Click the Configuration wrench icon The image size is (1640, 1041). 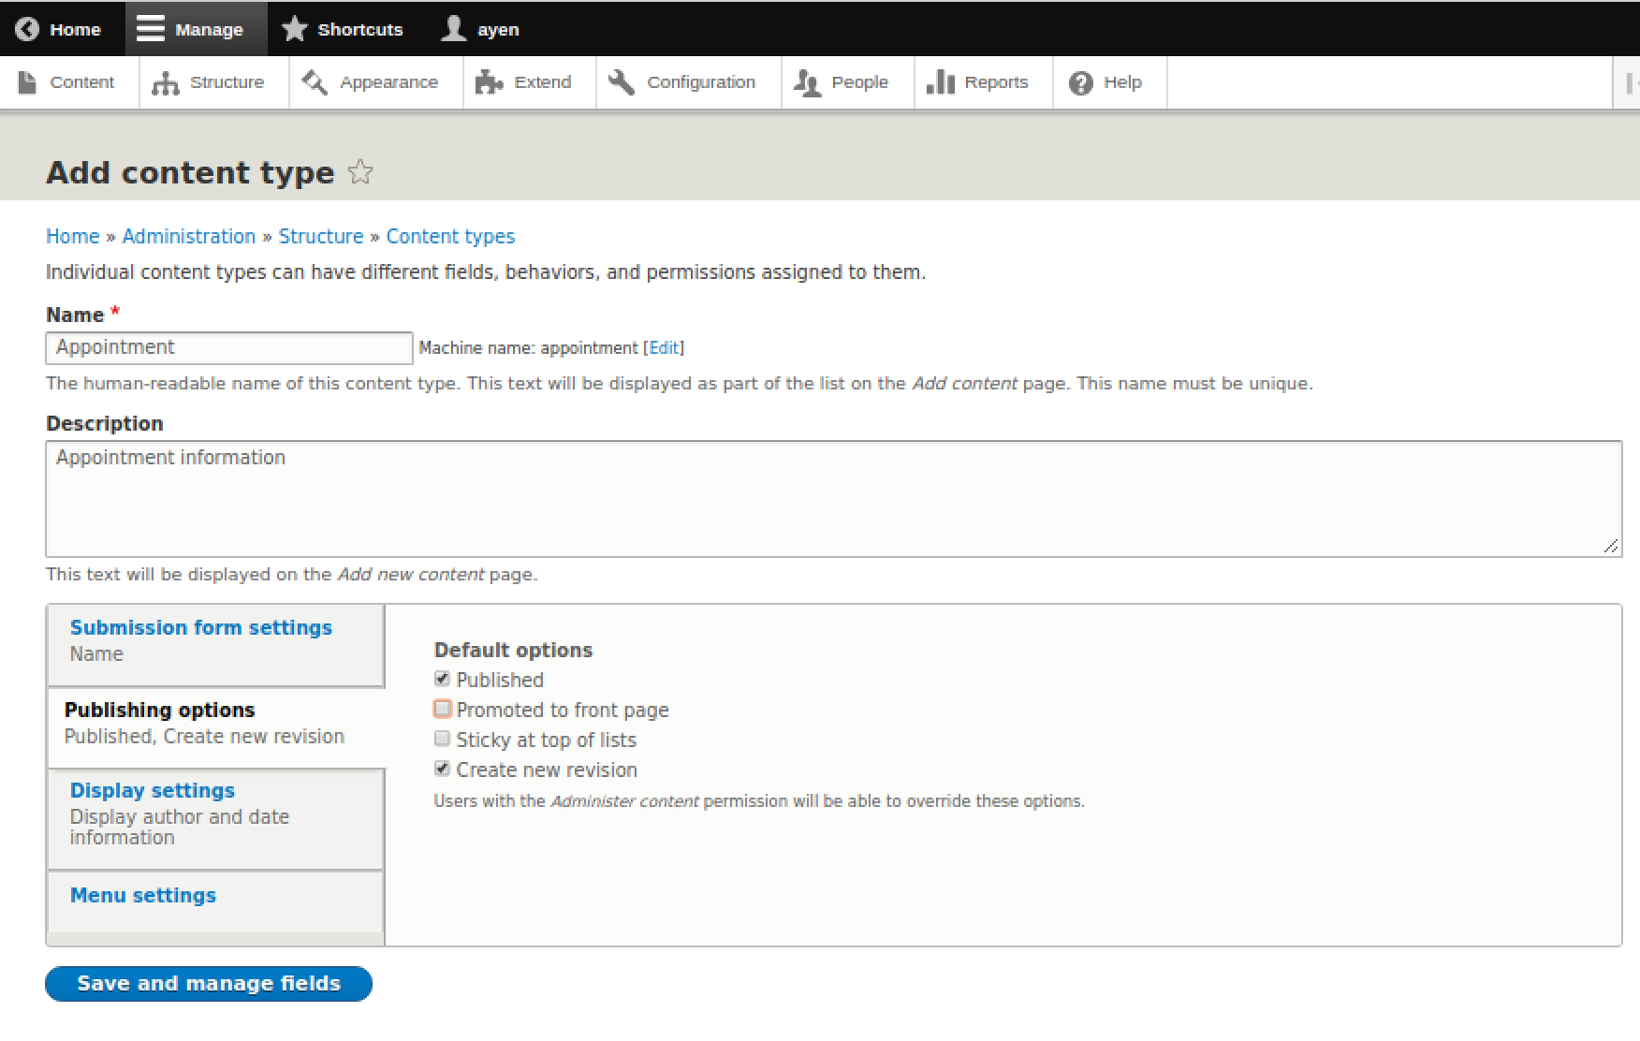(622, 82)
